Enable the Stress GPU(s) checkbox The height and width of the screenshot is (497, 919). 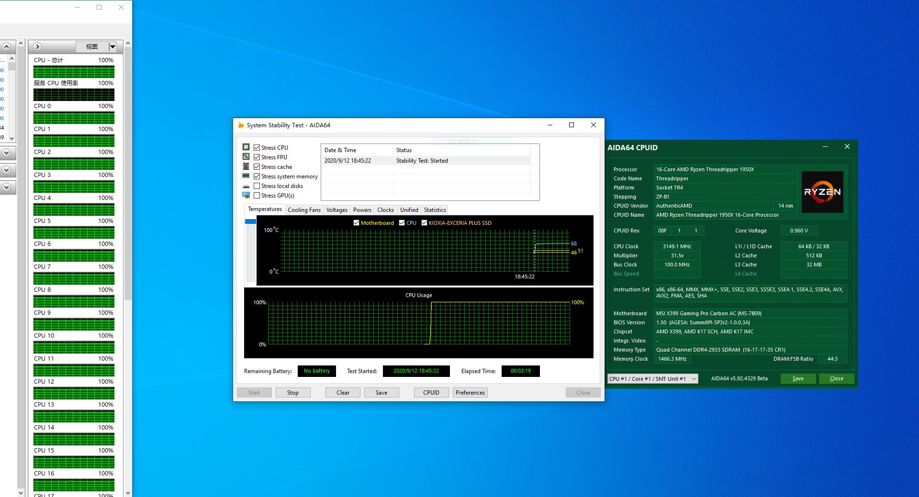[257, 196]
